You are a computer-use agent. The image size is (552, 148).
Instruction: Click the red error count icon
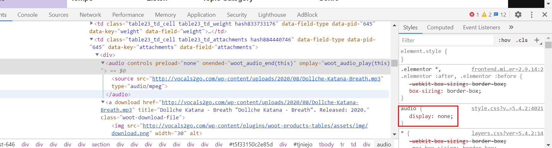coord(472,15)
